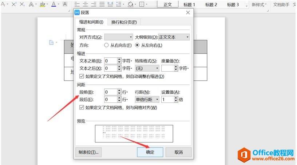Toggle 与网格对齐 checkbox
The image size is (297, 165).
(82, 108)
